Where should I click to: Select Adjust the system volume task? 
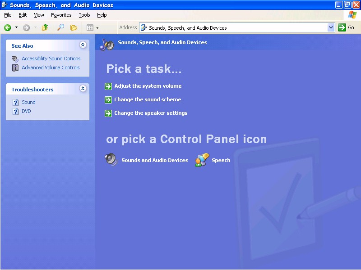(148, 86)
